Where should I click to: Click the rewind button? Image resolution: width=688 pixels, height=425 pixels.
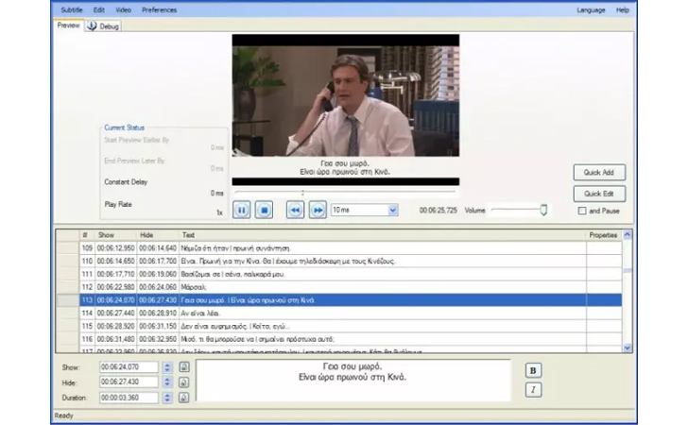[295, 210]
